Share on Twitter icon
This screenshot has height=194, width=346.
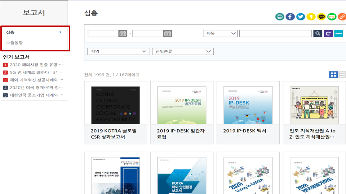point(301,17)
